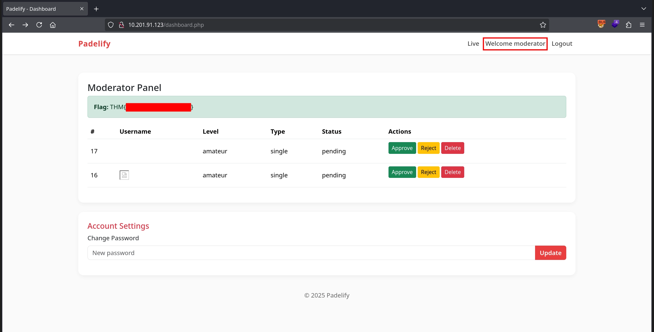The width and height of the screenshot is (654, 332).
Task: Open the Live navigation link
Action: point(473,44)
